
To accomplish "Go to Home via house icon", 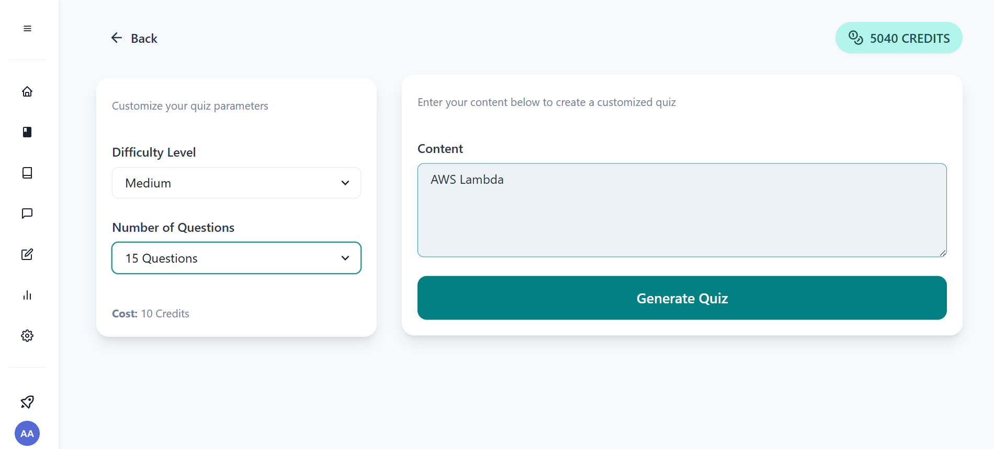I will [x=27, y=92].
